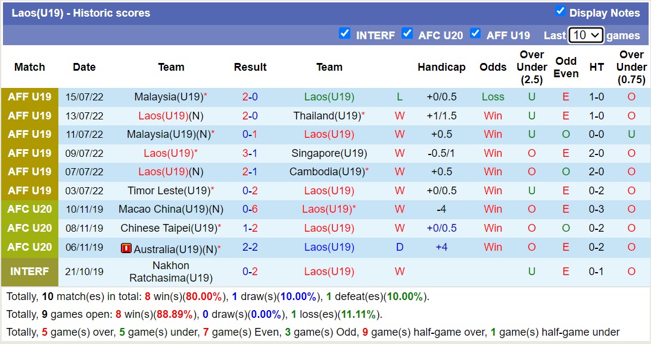The image size is (651, 344).
Task: Click the INTERF league label in last row
Action: (30, 272)
